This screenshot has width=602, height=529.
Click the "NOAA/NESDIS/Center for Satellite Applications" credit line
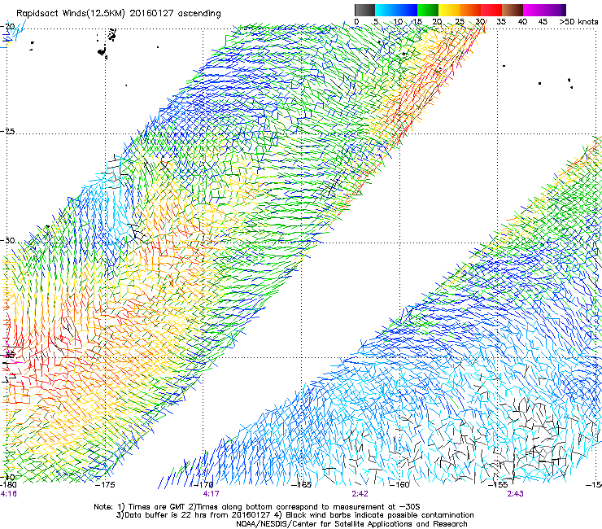point(351,524)
